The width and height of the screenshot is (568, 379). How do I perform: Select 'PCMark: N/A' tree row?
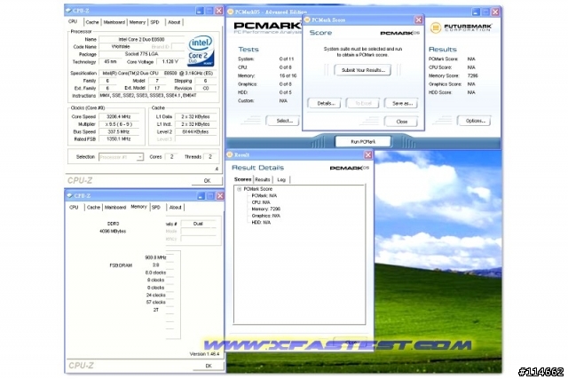coord(264,195)
